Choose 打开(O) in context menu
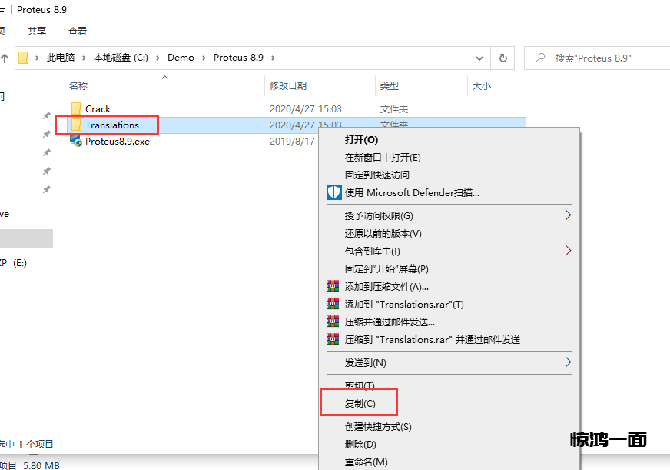The width and height of the screenshot is (670, 470). tap(361, 140)
